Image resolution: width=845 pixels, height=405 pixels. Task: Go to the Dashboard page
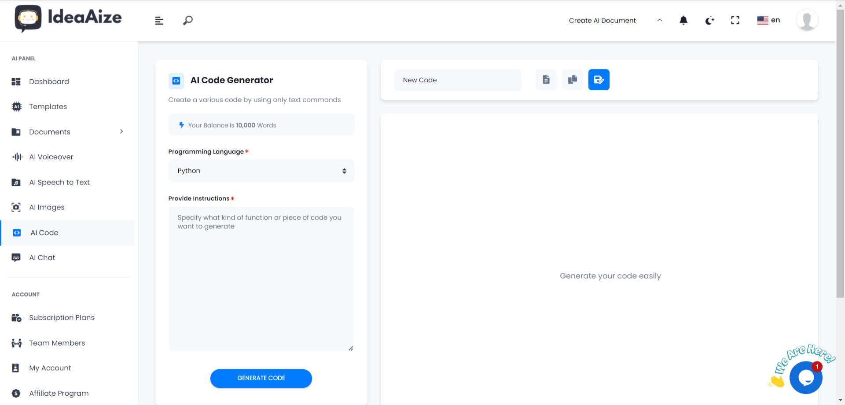pyautogui.click(x=49, y=81)
